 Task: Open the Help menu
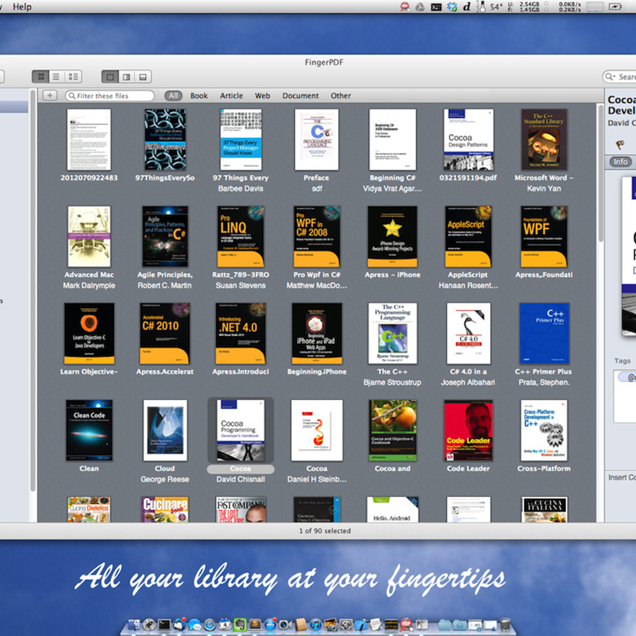click(x=22, y=6)
